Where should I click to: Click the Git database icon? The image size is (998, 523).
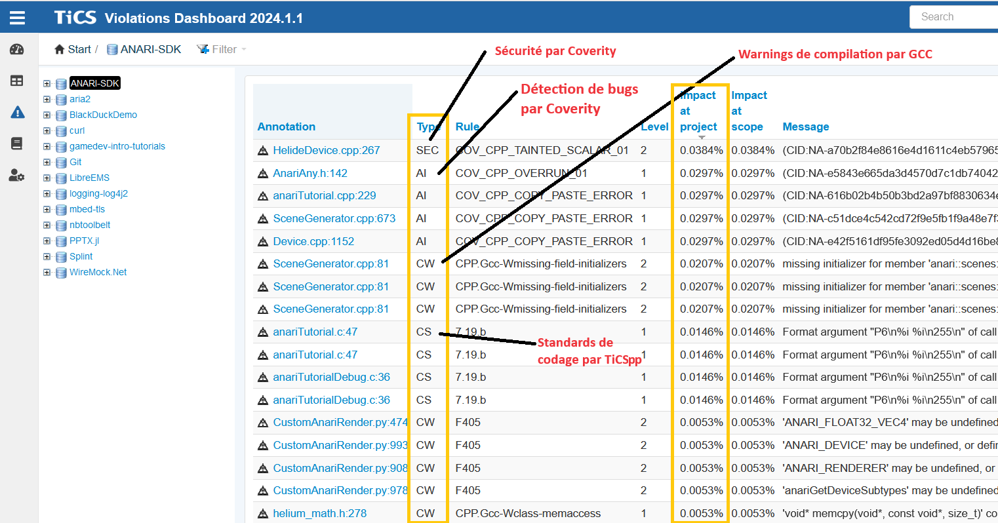coord(61,163)
